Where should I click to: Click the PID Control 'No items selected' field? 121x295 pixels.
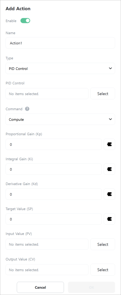pos(47,94)
